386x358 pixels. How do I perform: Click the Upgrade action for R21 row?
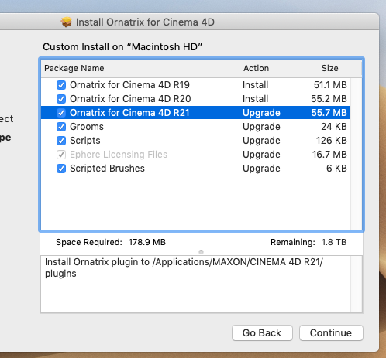261,113
